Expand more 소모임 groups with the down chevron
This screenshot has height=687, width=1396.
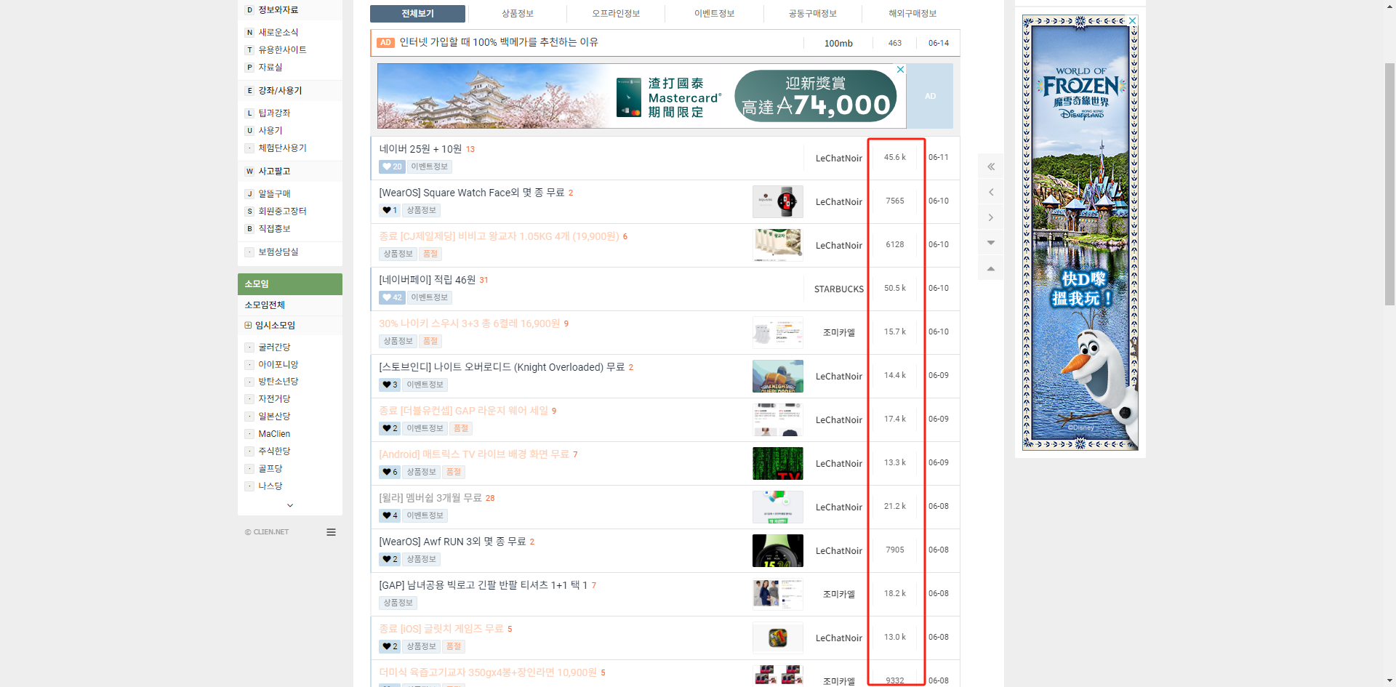[x=289, y=505]
